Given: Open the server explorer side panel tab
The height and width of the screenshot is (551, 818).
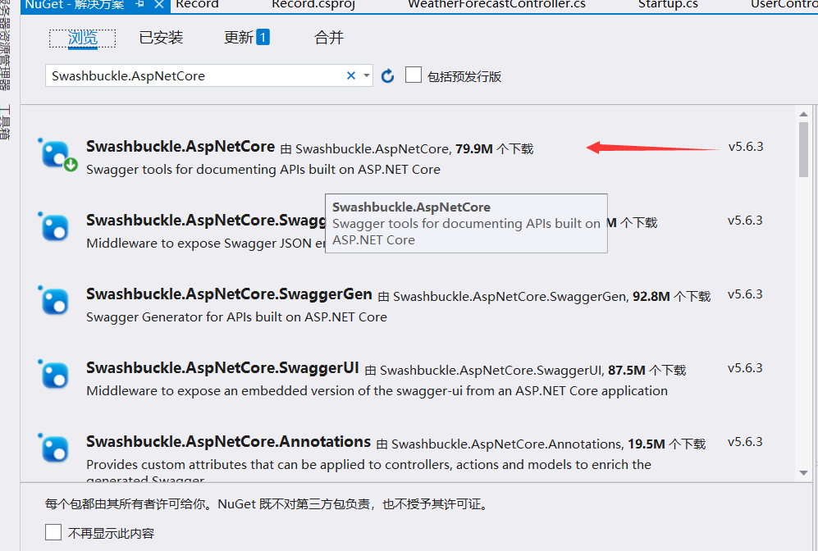Looking at the screenshot, I should 5,44.
